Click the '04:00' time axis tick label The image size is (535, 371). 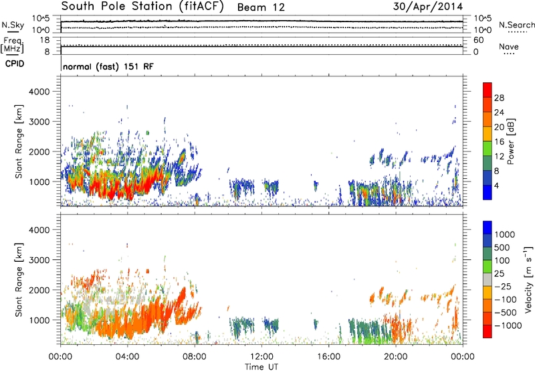pyautogui.click(x=127, y=357)
